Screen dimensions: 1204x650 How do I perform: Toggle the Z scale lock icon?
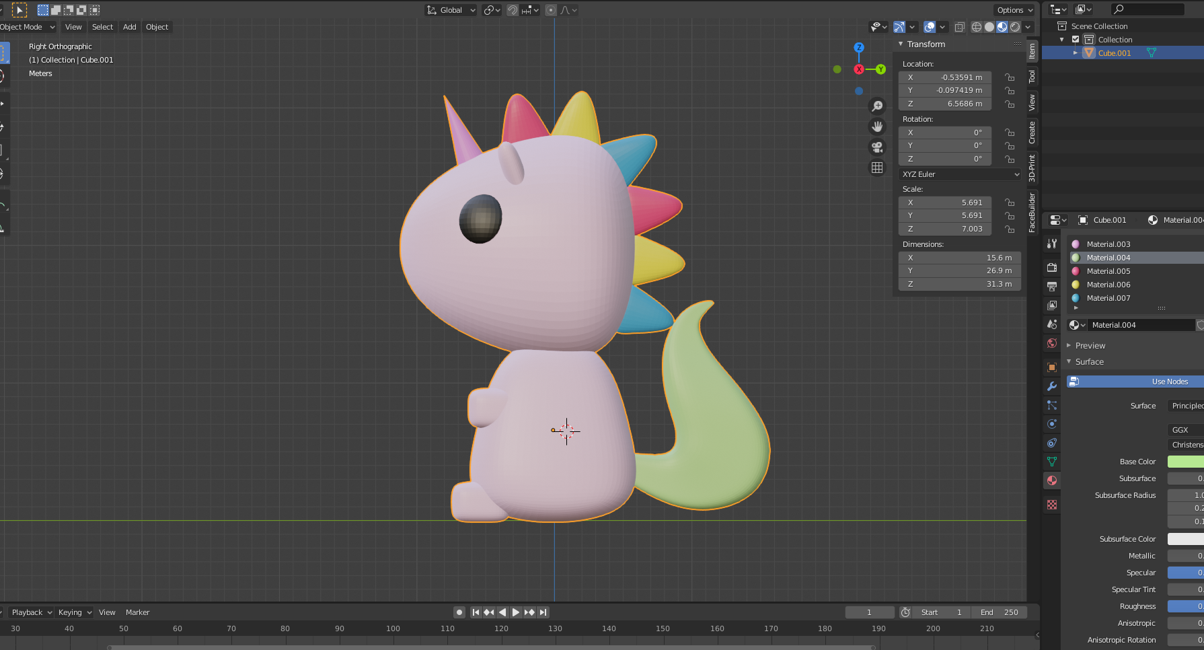point(1010,229)
